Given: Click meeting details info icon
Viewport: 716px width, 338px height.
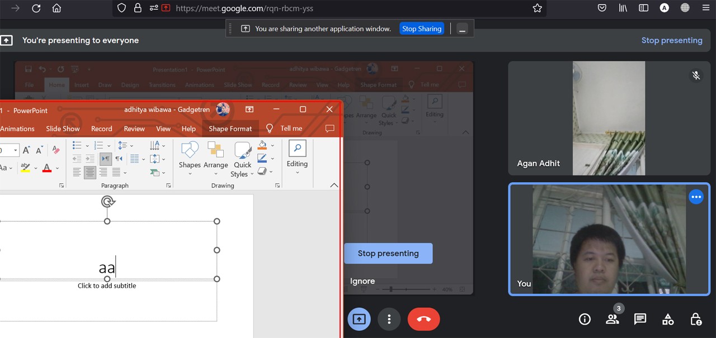Looking at the screenshot, I should pos(585,319).
